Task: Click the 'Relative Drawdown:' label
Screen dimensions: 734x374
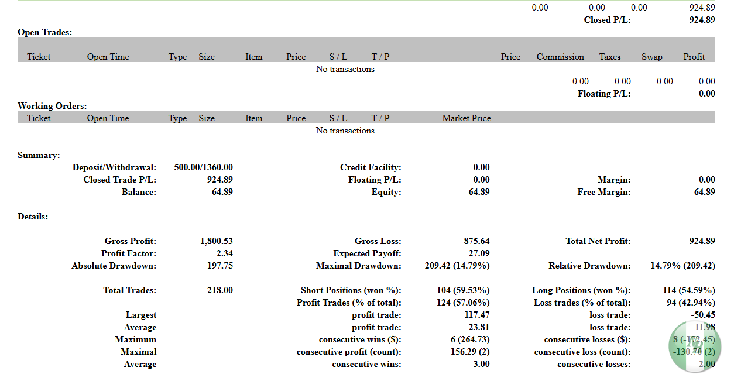Action: click(x=589, y=266)
